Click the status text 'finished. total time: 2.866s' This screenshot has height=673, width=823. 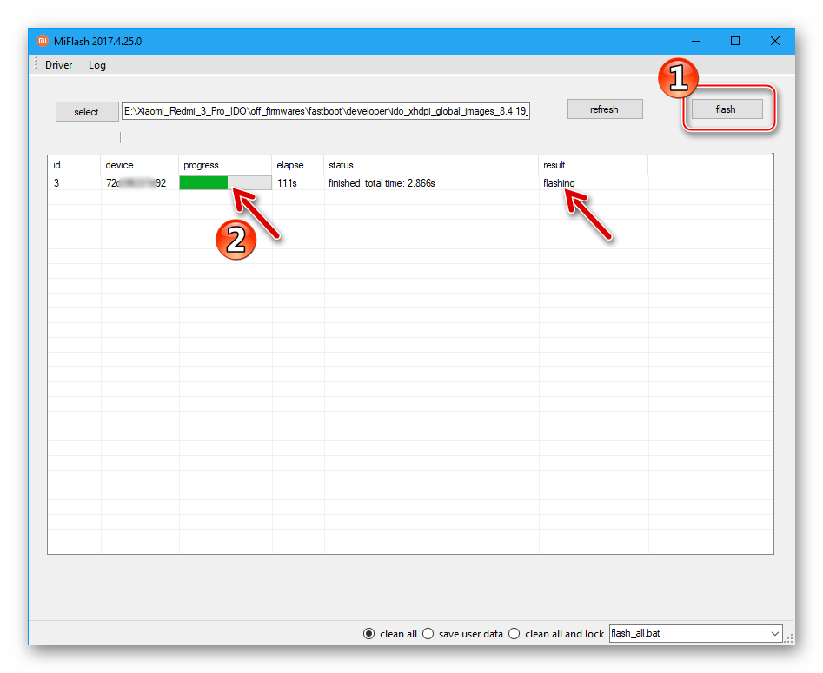382,183
